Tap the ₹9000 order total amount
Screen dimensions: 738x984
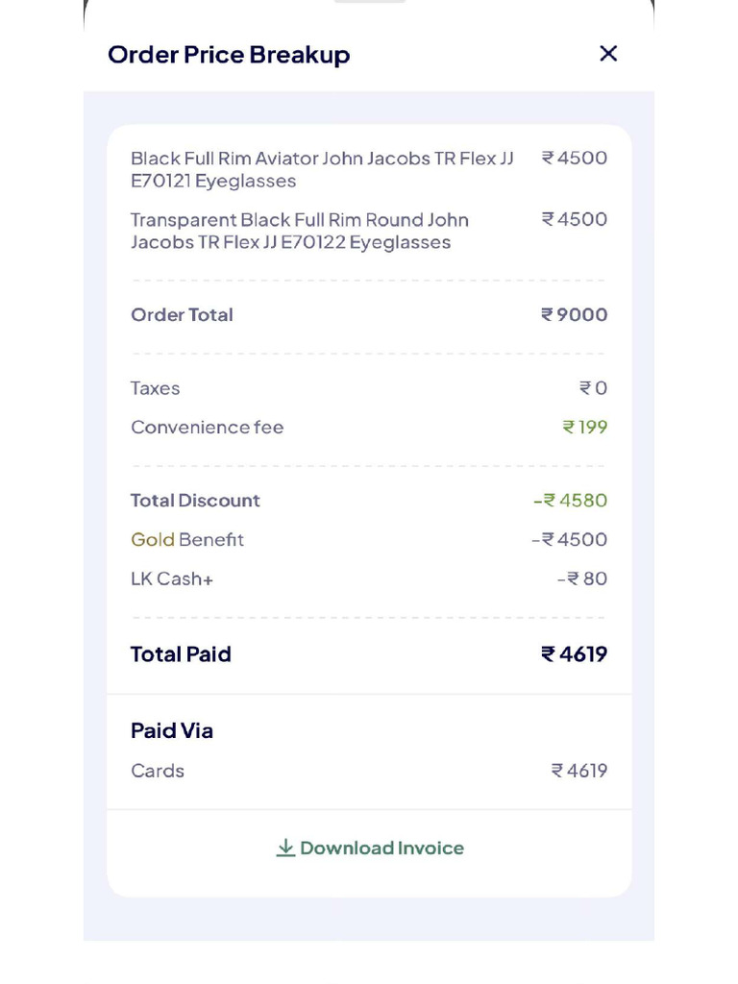tap(574, 315)
